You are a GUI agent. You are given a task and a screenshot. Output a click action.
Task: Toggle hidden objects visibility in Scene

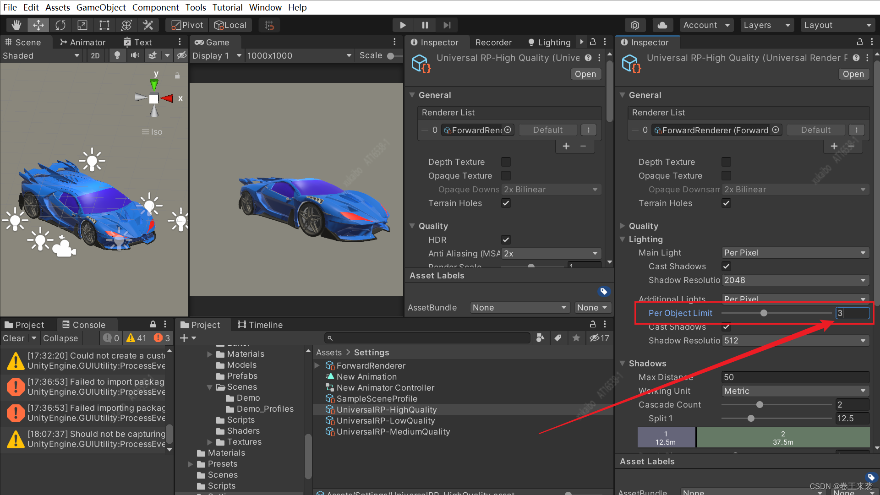tap(181, 55)
